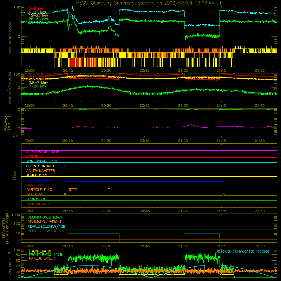Select the BAD_PACKETS flag label

[38, 204]
